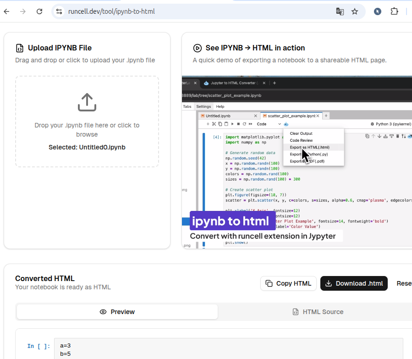
Task: Click the code line 'b=5'
Action: point(66,354)
